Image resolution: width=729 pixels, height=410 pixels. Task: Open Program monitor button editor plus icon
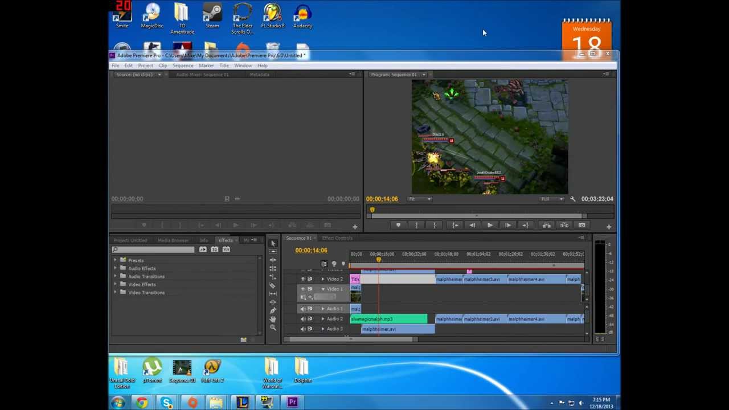pos(608,227)
